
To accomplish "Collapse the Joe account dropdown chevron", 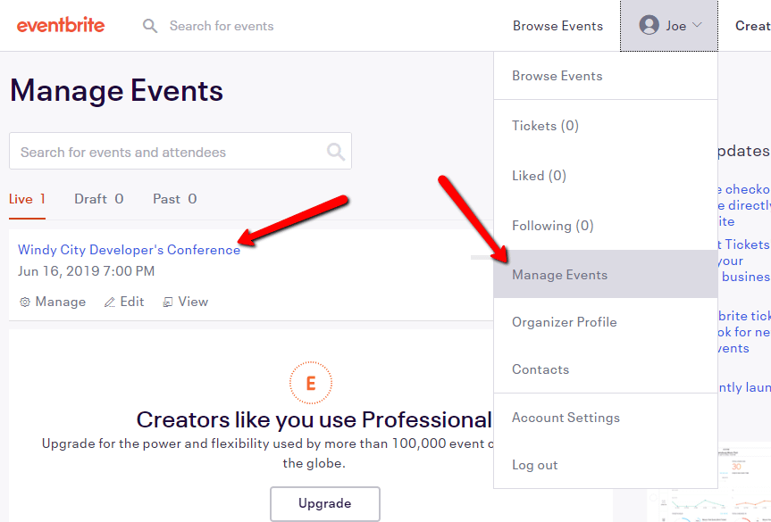I will tap(697, 25).
